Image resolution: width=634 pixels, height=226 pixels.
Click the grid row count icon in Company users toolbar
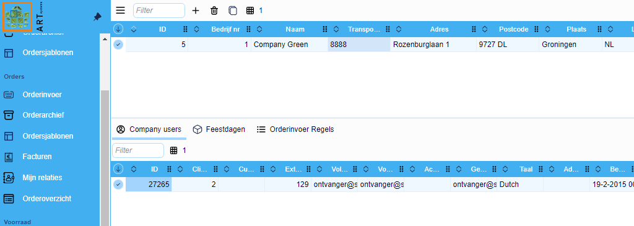174,150
